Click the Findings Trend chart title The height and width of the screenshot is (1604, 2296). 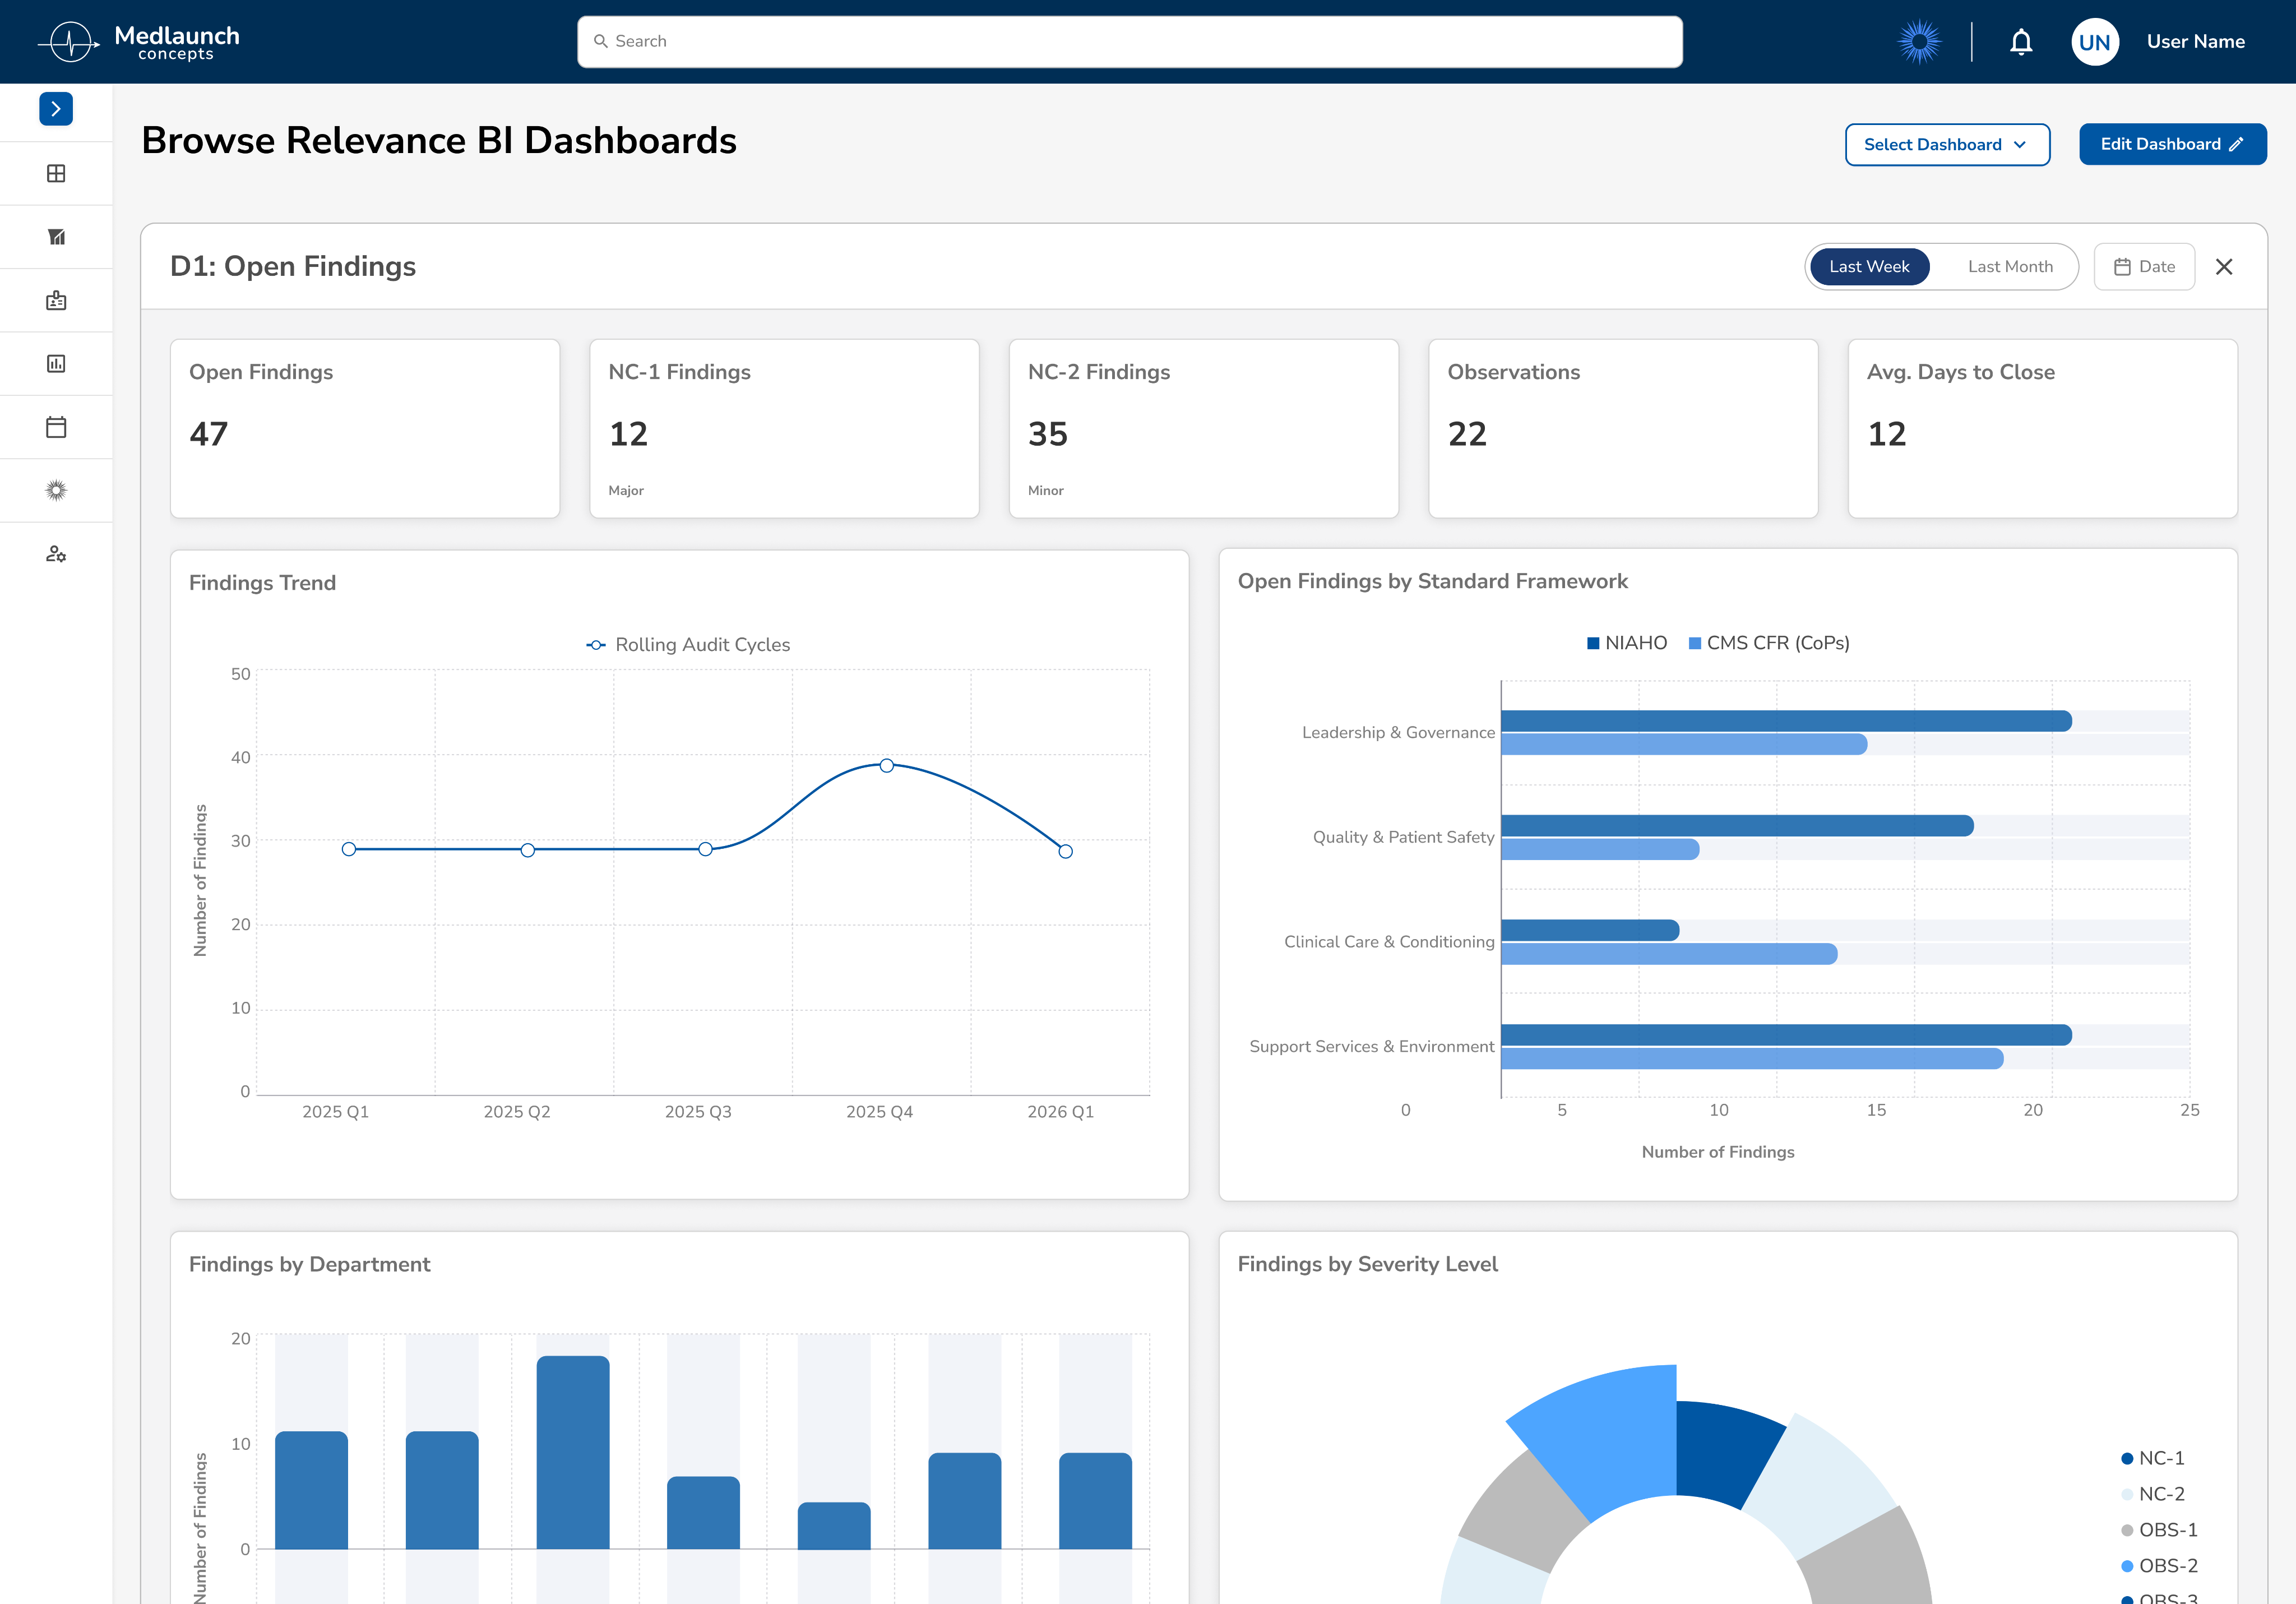pos(262,583)
